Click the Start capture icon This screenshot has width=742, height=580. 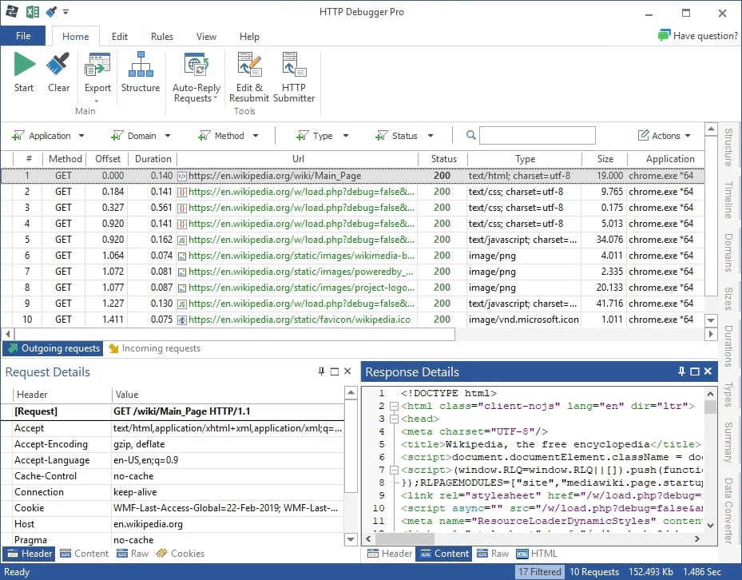click(x=24, y=66)
